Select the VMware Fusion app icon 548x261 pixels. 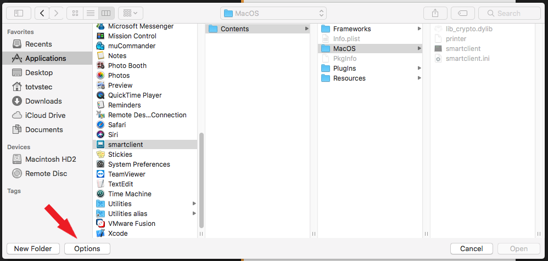(100, 223)
